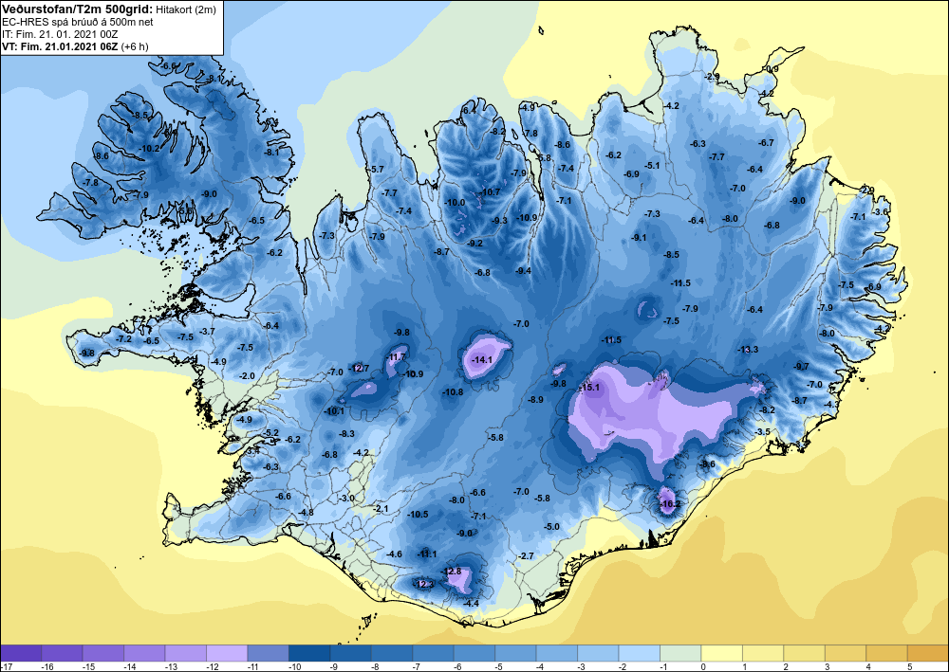Image resolution: width=949 pixels, height=672 pixels.
Task: Click the -8.3 temperature value
Action: point(346,433)
